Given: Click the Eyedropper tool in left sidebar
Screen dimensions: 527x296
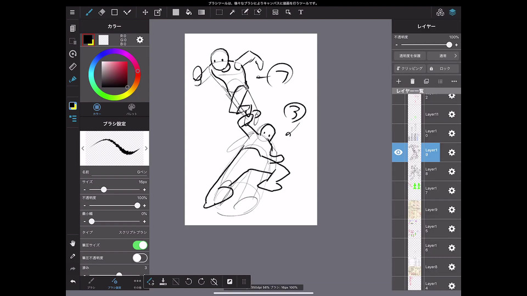Looking at the screenshot, I should point(72,256).
